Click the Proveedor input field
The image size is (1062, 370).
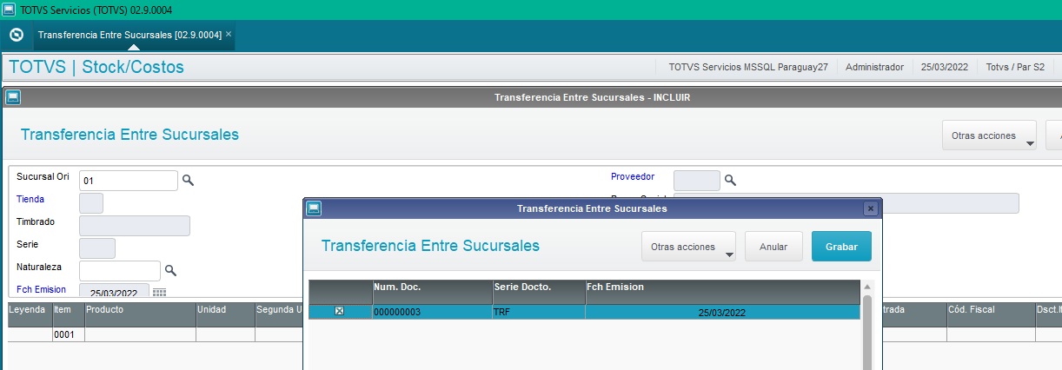click(x=697, y=181)
